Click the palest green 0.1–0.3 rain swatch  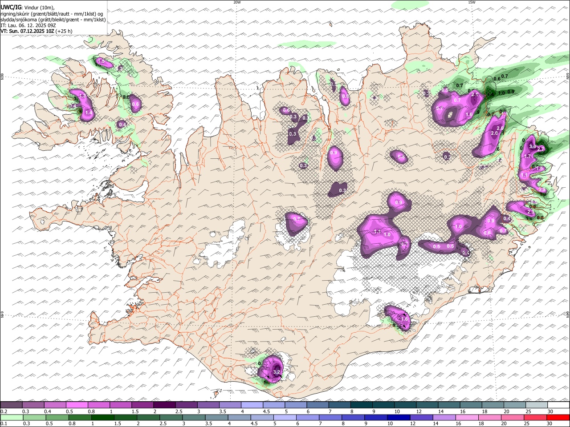pos(12,418)
